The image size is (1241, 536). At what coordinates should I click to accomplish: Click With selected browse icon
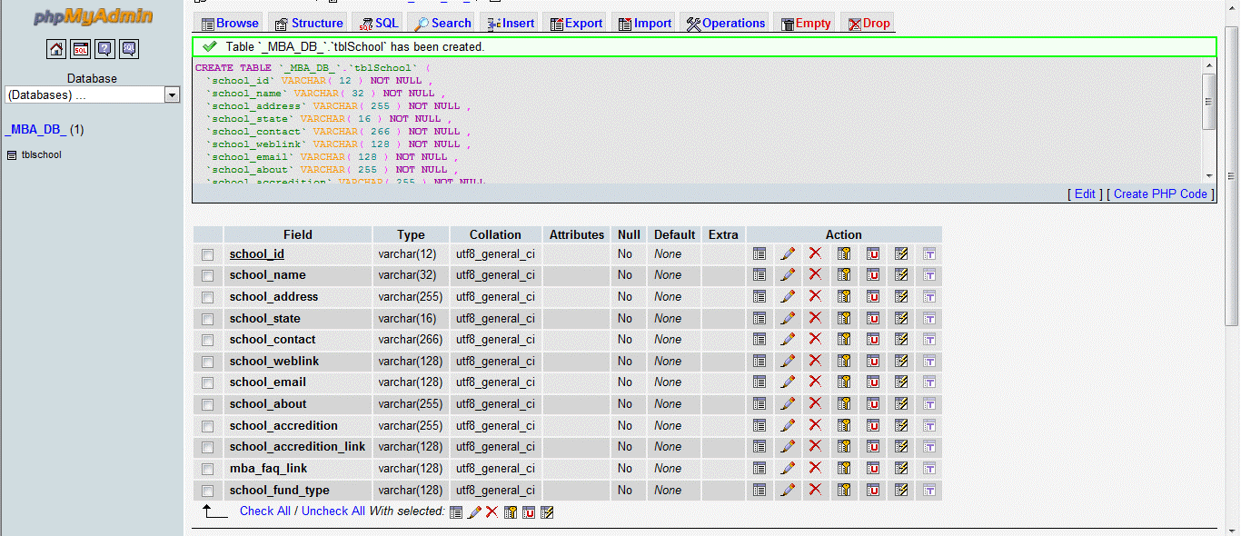coord(456,512)
